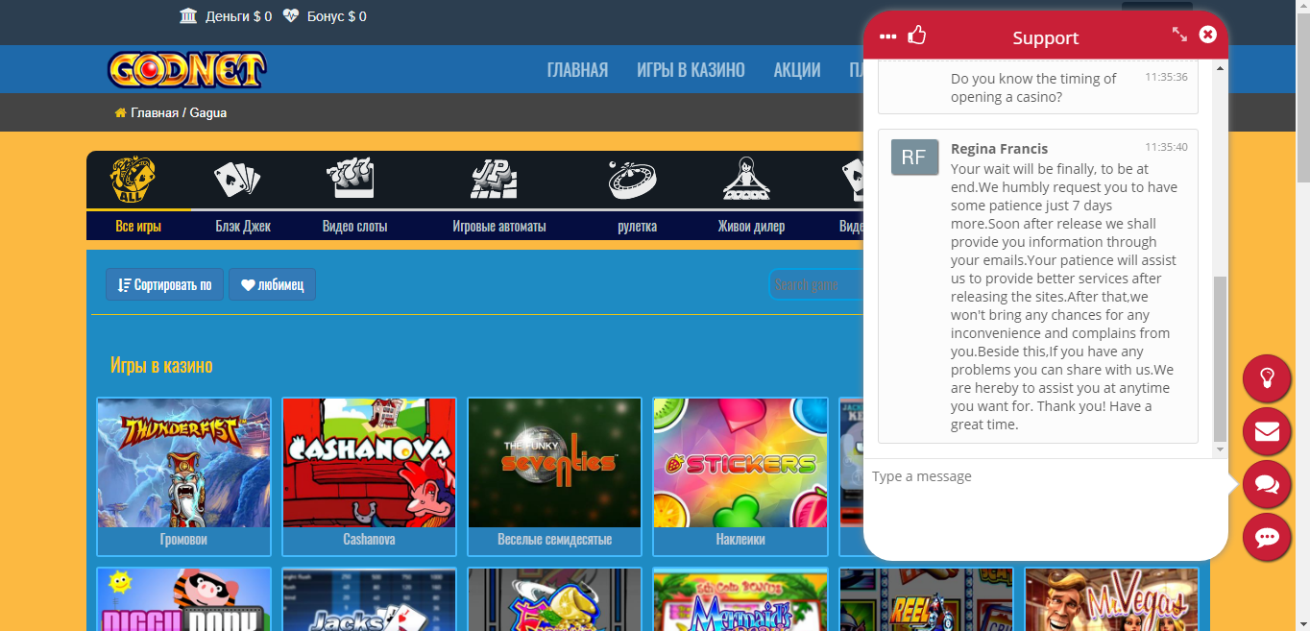1310x631 pixels.
Task: Click the page scrollbar up arrow
Action: point(1302,7)
